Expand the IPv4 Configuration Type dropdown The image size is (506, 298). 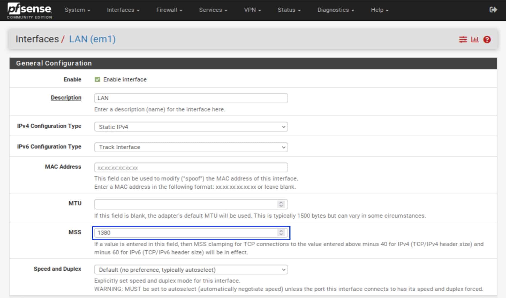(x=191, y=127)
